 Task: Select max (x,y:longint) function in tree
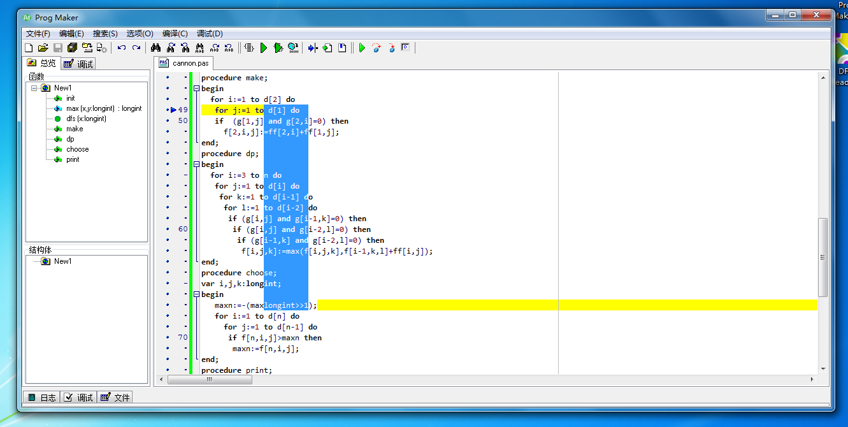(104, 108)
